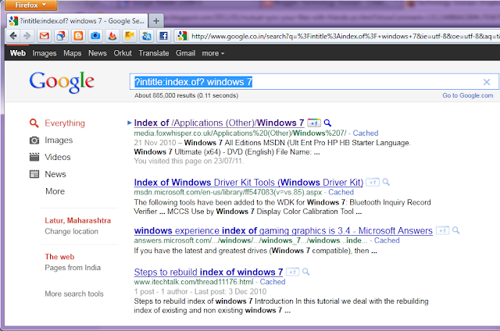
Task: Click the overlapping pages toolbar icon
Action: [x=61, y=36]
